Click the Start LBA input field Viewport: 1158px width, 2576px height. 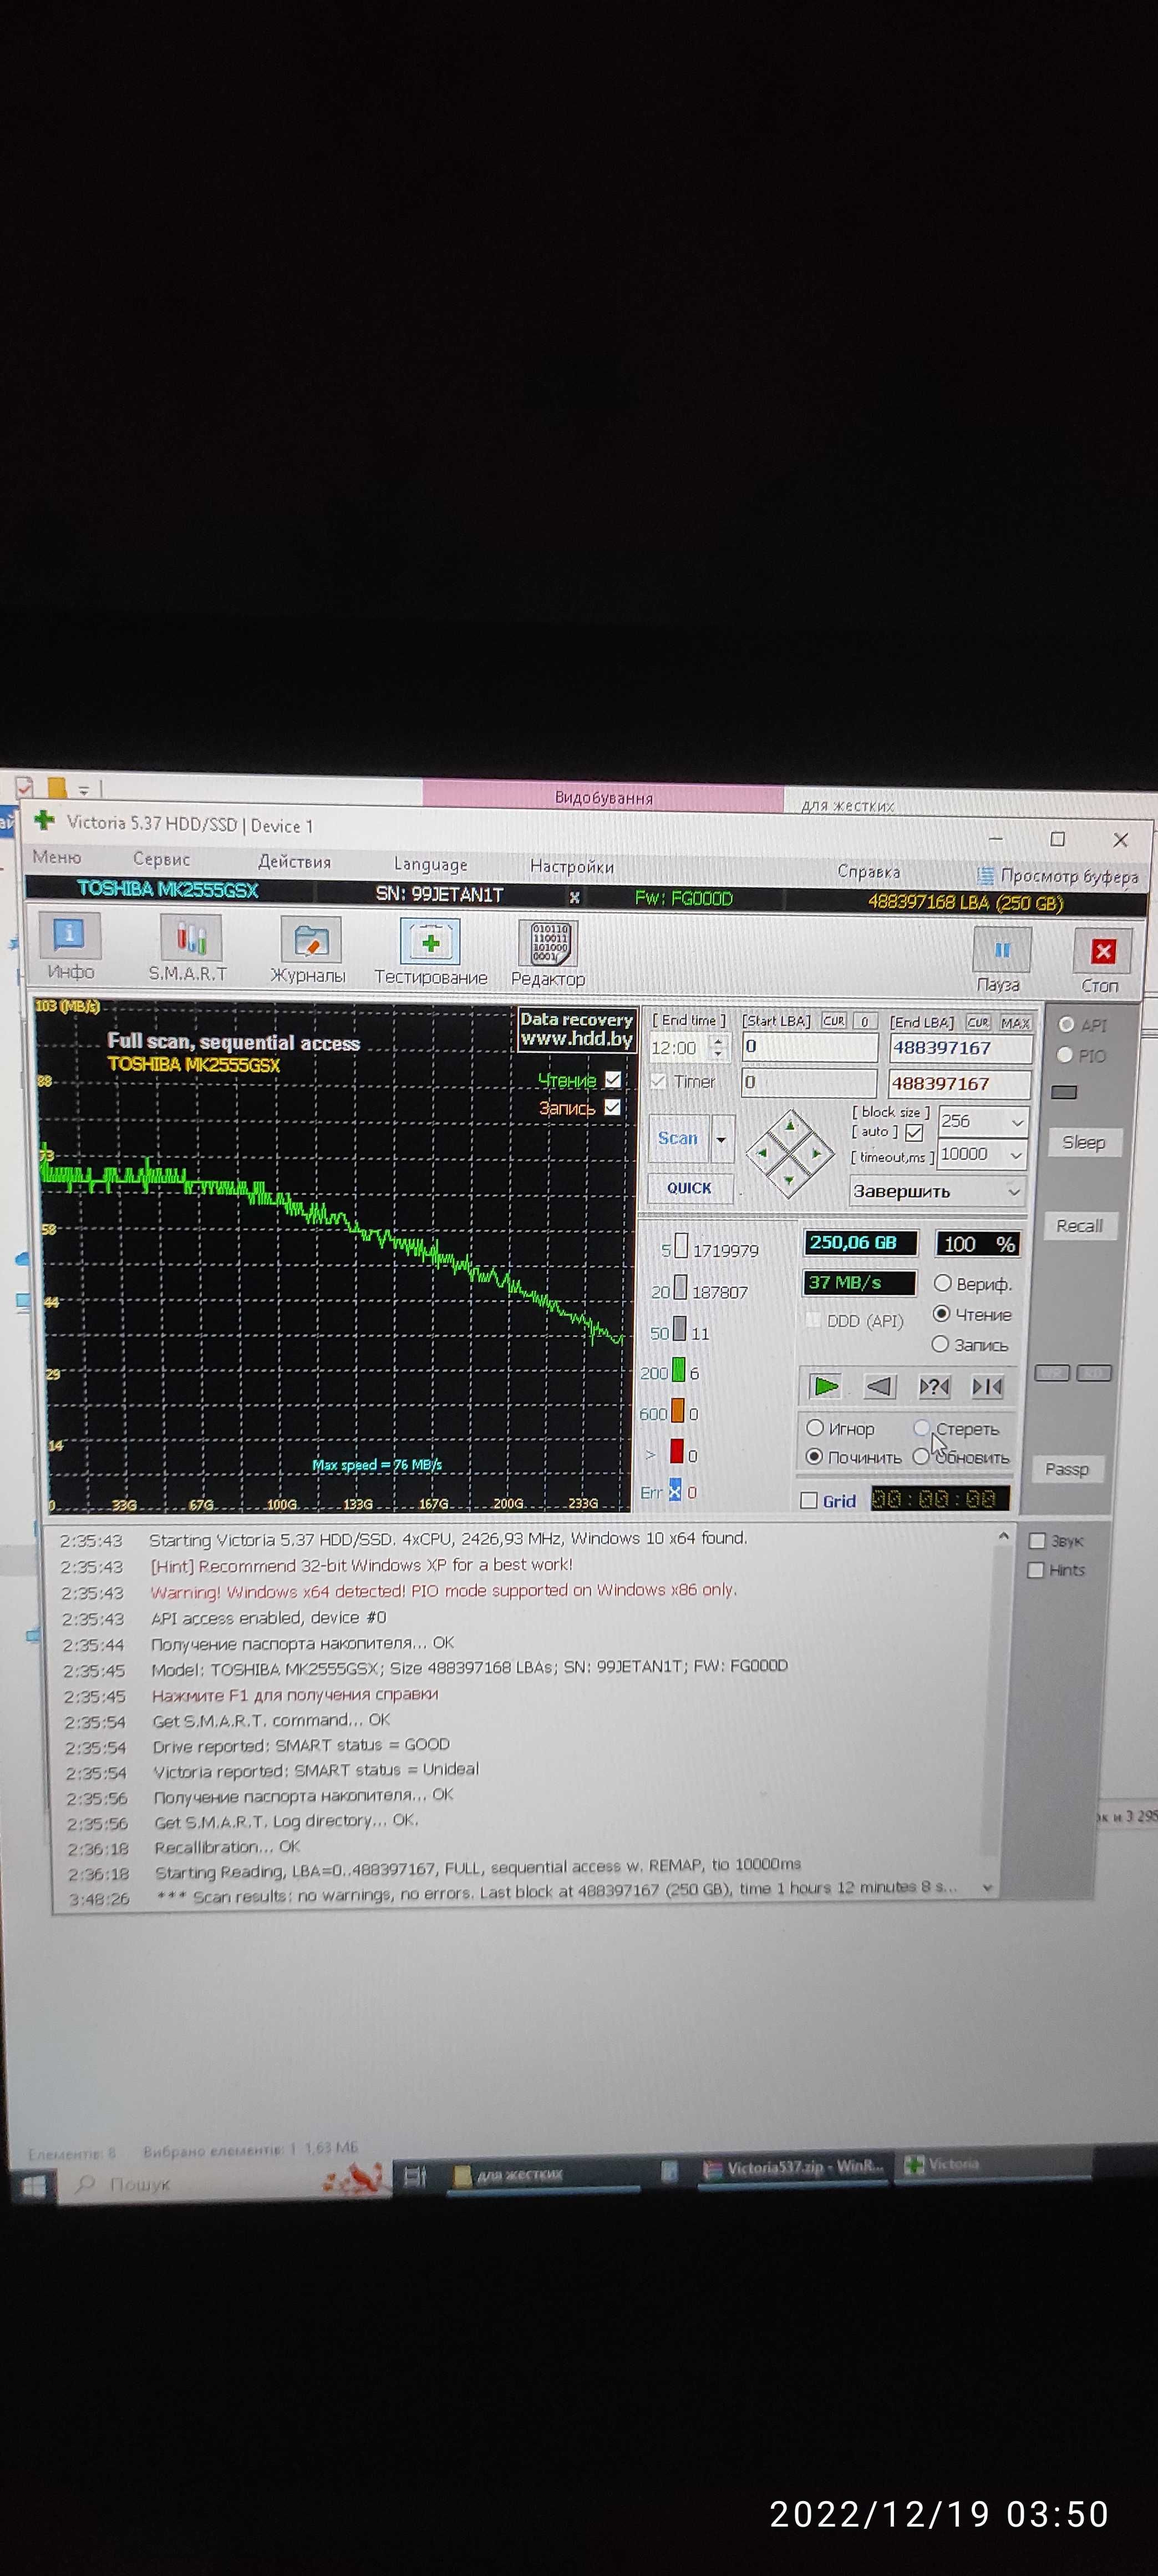pyautogui.click(x=809, y=1047)
